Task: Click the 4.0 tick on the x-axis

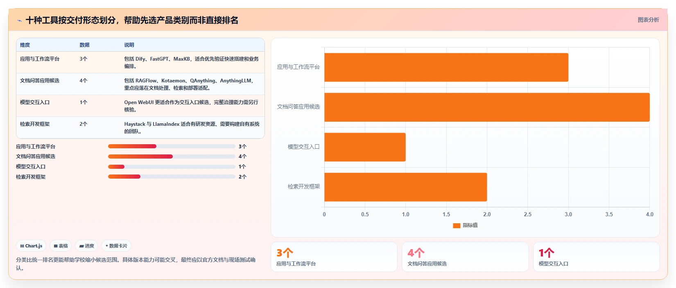Action: click(650, 215)
